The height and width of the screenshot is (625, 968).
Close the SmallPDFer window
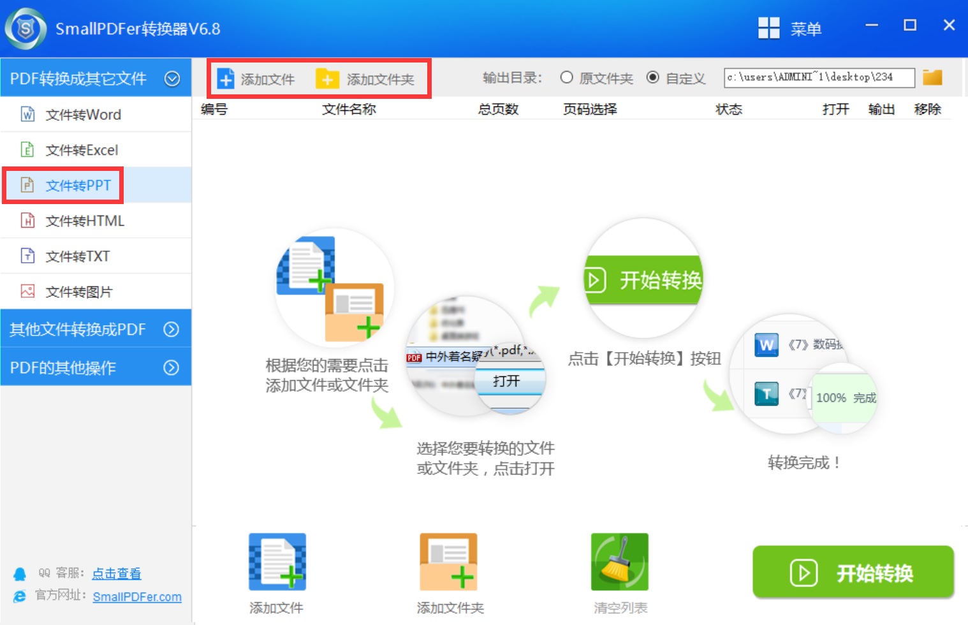(x=949, y=25)
